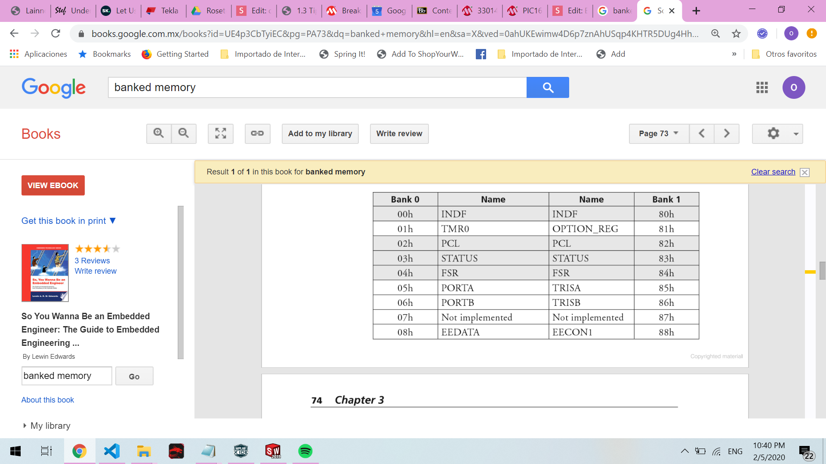Click the book zoom out magnifier icon

184,134
